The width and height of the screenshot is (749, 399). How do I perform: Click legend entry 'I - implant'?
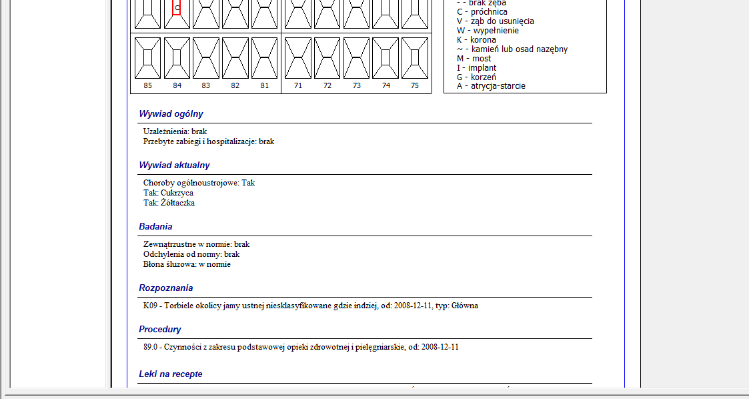(x=476, y=68)
